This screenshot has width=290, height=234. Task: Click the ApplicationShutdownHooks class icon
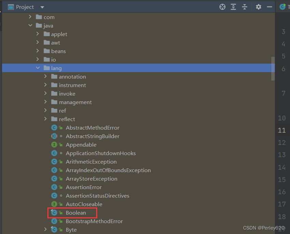54,153
